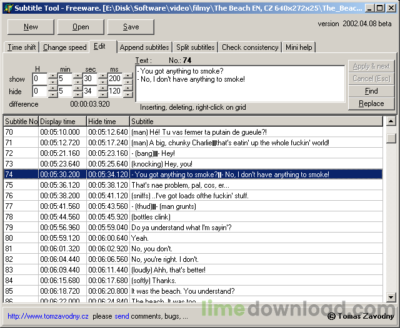The image size is (400, 328).
Task: Open the tomzavodny.cz website link
Action: click(x=48, y=317)
